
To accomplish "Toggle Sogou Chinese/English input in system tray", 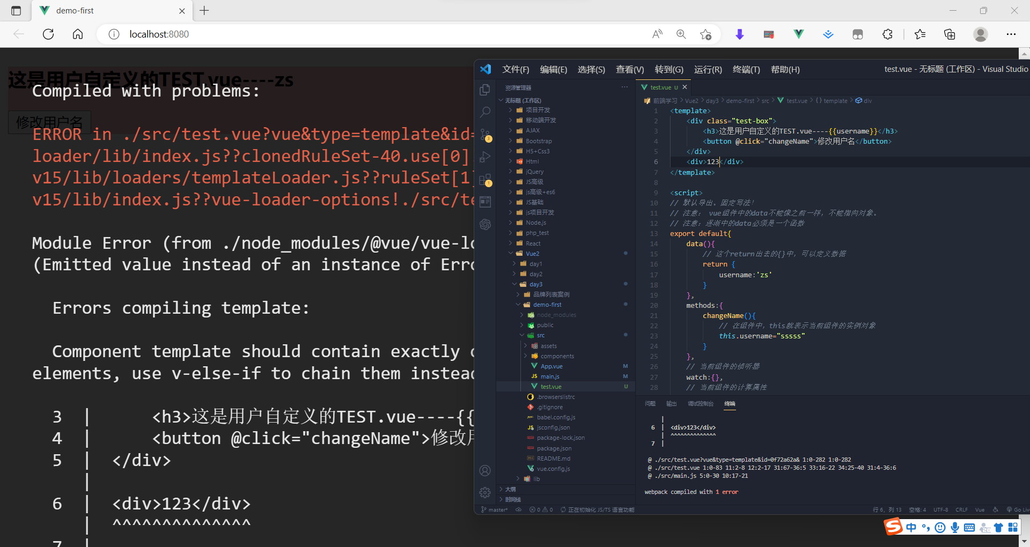I will [x=911, y=527].
